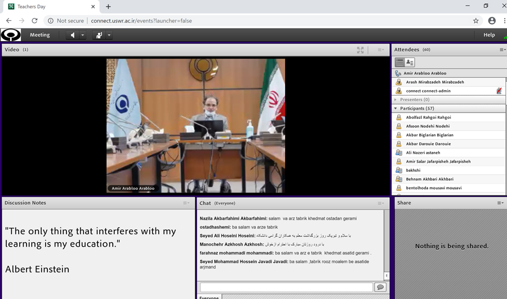Reload the browser page

(34, 21)
